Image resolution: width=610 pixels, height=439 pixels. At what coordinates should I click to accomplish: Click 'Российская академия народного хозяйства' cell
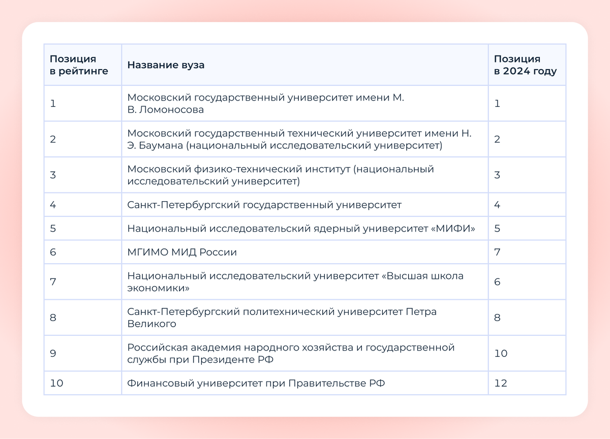tap(305, 353)
